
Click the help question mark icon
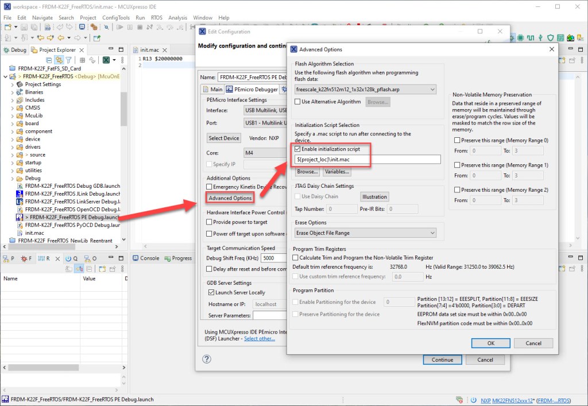pyautogui.click(x=207, y=359)
